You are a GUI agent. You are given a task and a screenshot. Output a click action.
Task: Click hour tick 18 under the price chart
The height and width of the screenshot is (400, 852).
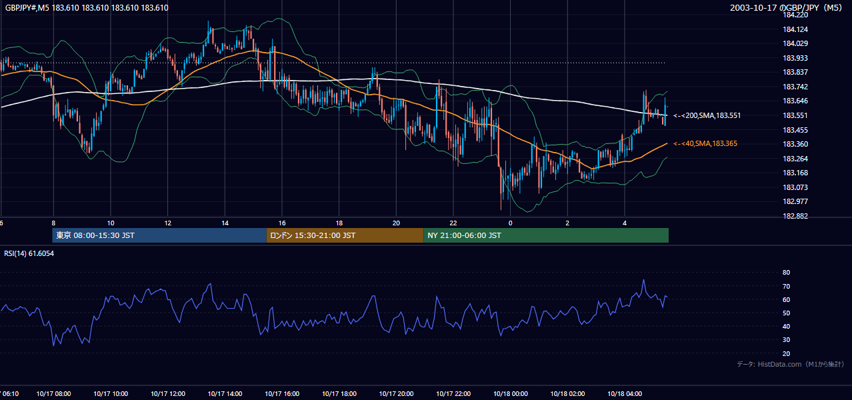tap(339, 223)
